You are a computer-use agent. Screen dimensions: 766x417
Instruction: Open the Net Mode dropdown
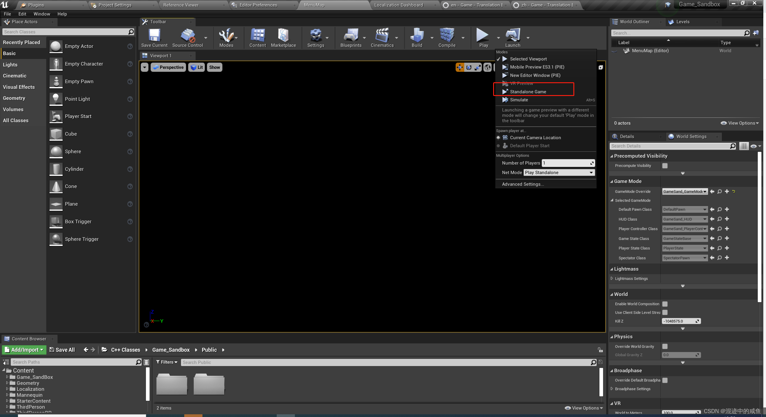(559, 173)
